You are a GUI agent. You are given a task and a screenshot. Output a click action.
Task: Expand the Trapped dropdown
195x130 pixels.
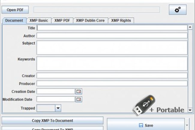point(58,108)
